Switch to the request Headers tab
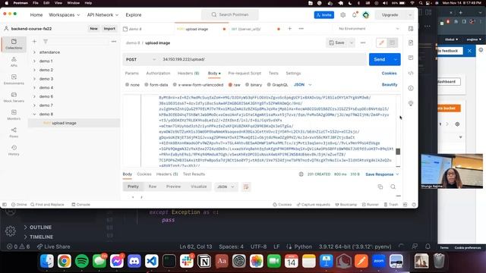 188,74
